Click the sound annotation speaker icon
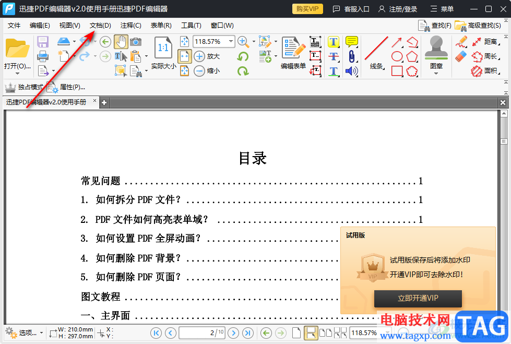The width and height of the screenshot is (511, 344). pos(352,71)
